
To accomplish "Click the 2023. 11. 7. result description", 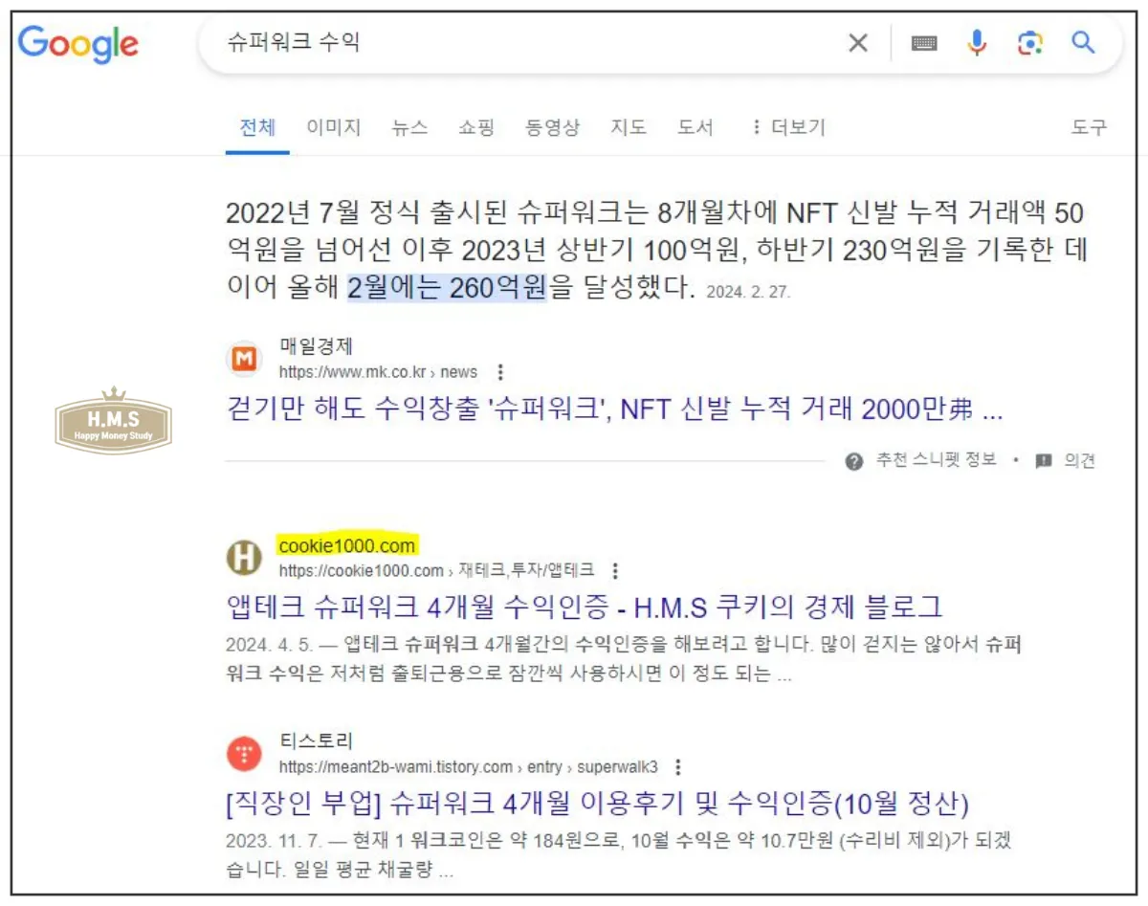I will [x=619, y=855].
